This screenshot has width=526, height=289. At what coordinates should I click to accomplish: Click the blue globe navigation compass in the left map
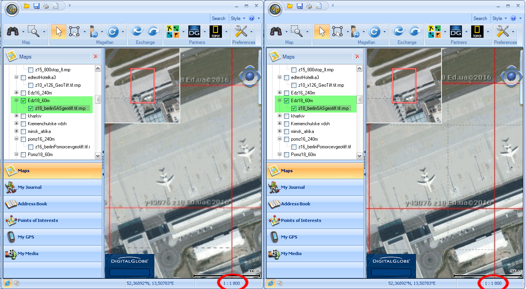(249, 76)
